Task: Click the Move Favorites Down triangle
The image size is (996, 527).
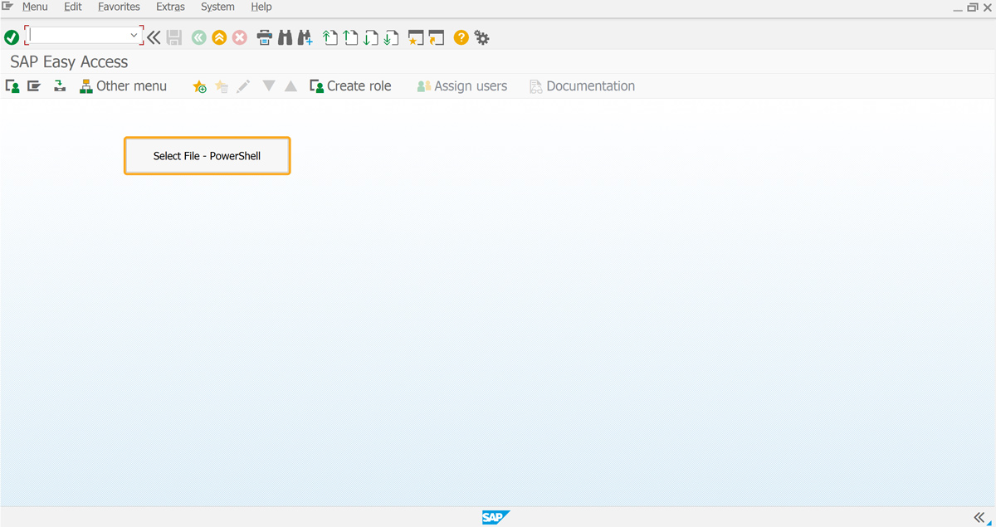Action: 268,85
